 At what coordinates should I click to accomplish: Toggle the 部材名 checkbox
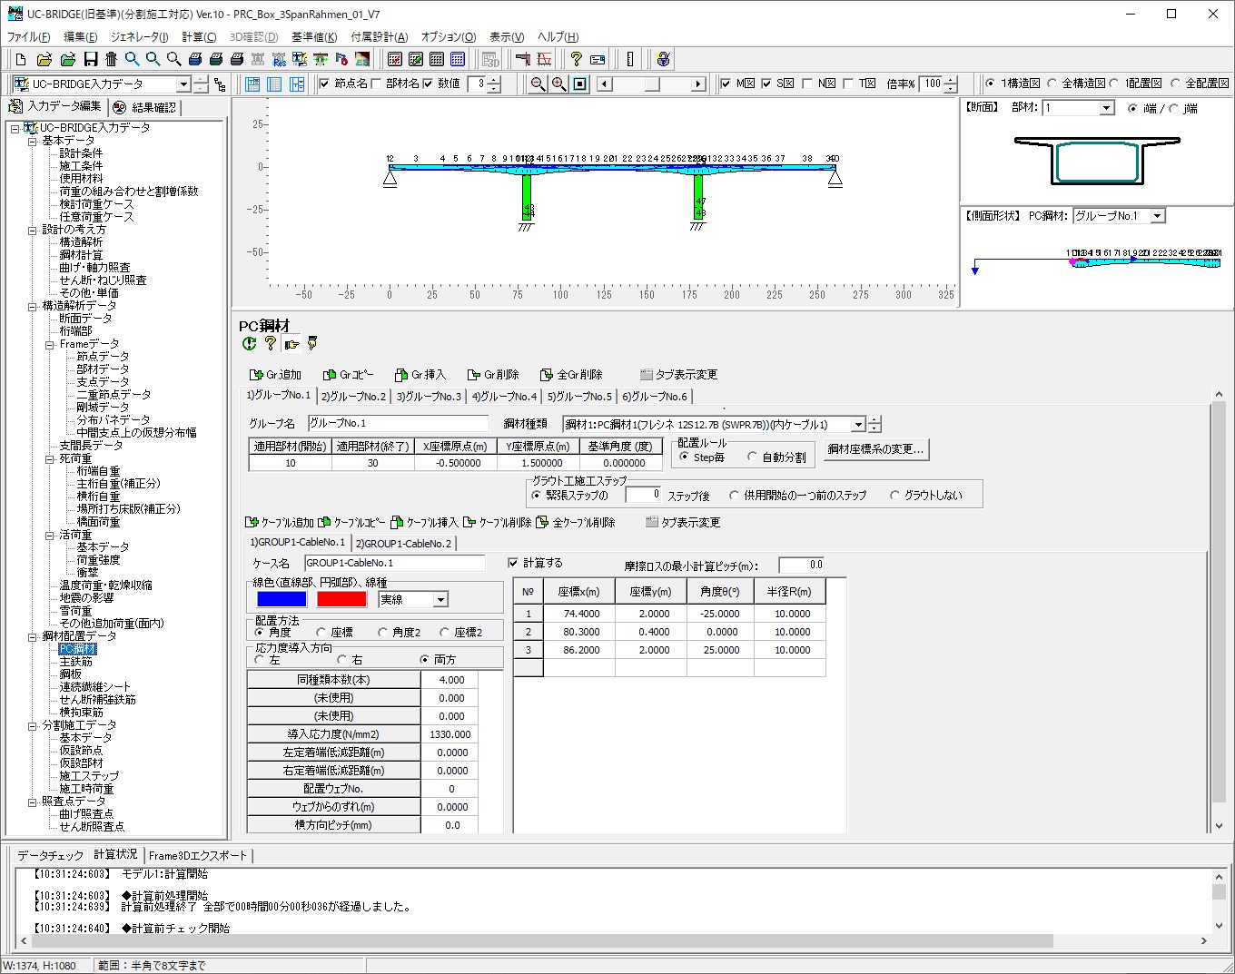(377, 84)
